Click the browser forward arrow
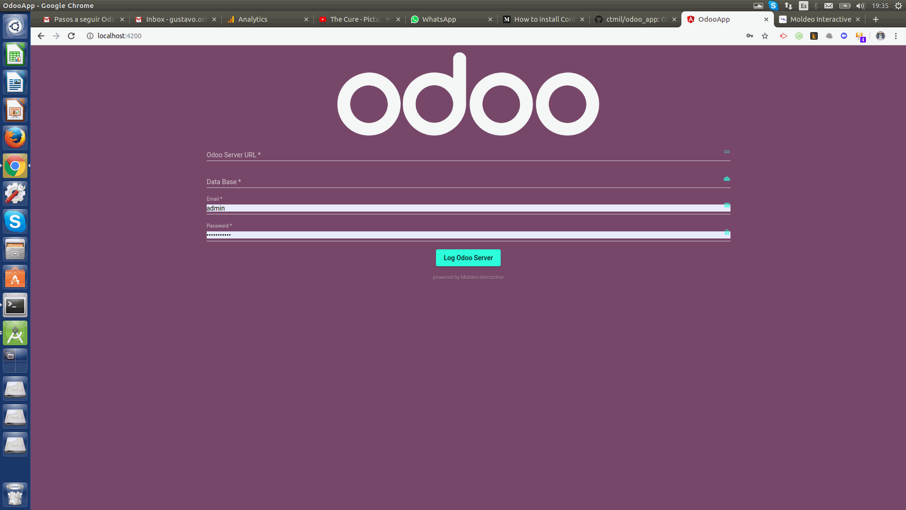 click(56, 36)
